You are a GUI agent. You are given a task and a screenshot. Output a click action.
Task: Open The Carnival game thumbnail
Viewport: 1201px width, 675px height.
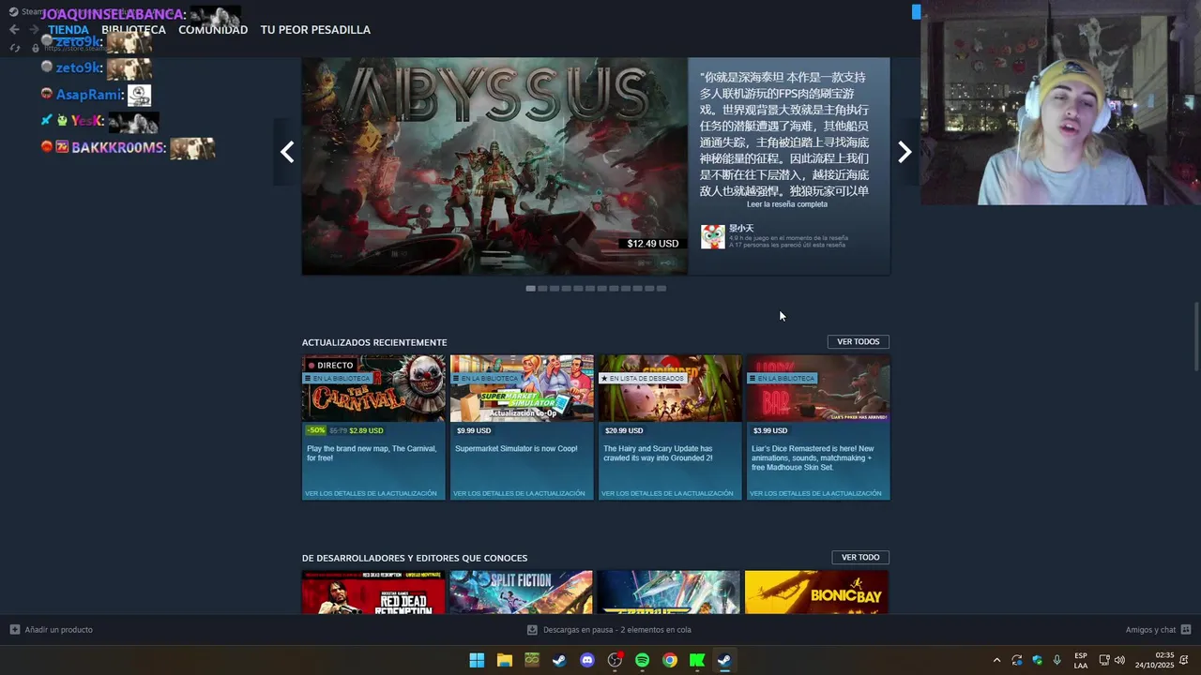(373, 388)
